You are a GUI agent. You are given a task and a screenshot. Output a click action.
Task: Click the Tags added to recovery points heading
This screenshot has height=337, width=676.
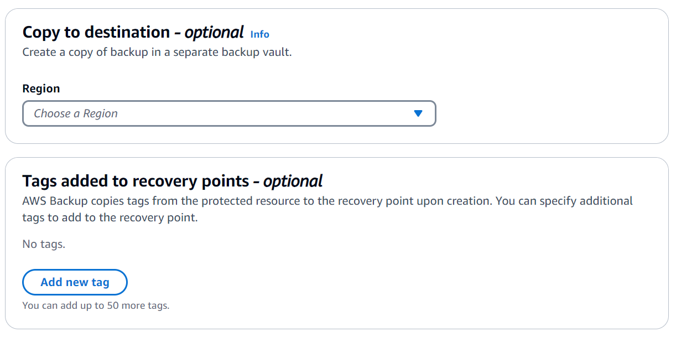[172, 180]
